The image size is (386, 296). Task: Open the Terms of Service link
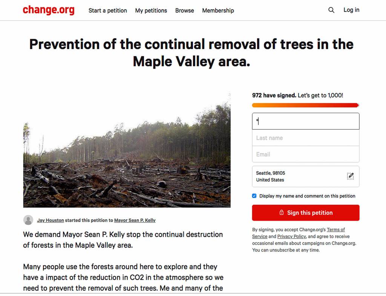click(337, 229)
